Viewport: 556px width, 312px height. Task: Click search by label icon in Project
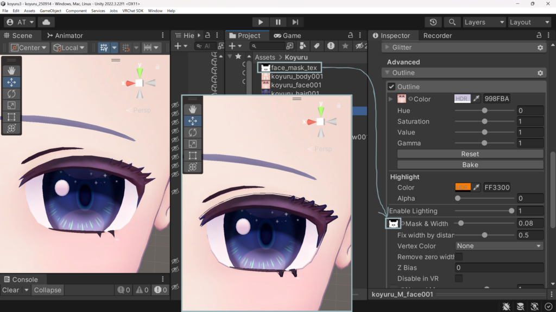(x=317, y=46)
